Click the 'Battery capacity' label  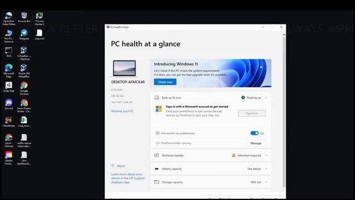(x=172, y=169)
